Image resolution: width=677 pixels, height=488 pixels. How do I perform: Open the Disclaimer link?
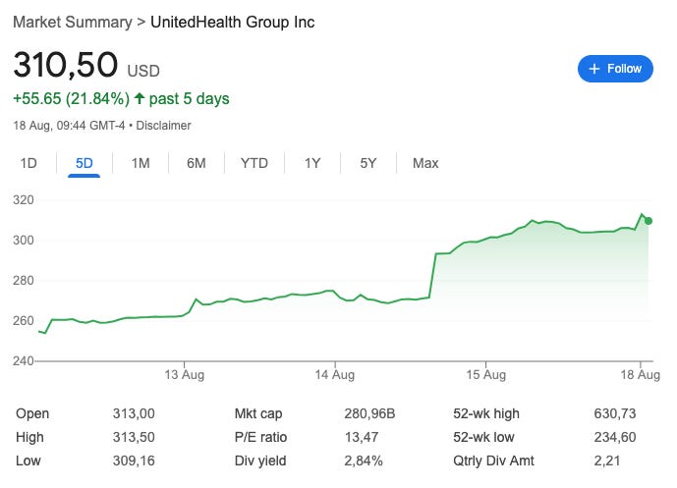pyautogui.click(x=163, y=126)
